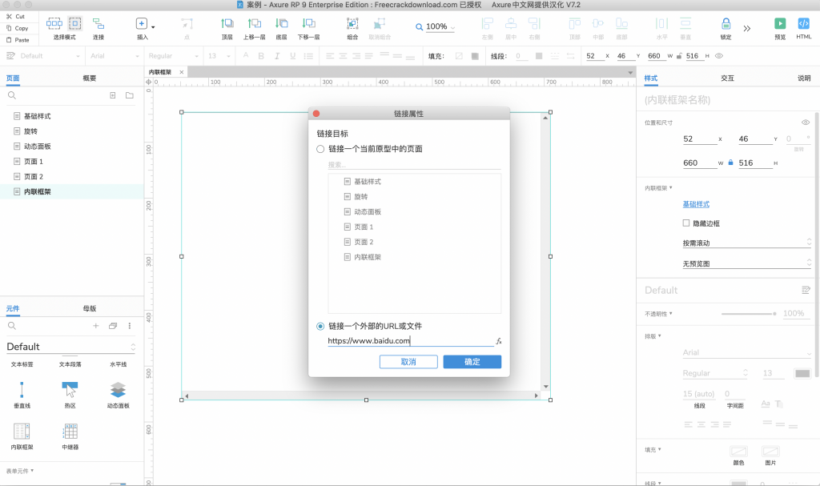Image resolution: width=820 pixels, height=486 pixels.
Task: Select the Connect (连接) tool icon
Action: 98,24
